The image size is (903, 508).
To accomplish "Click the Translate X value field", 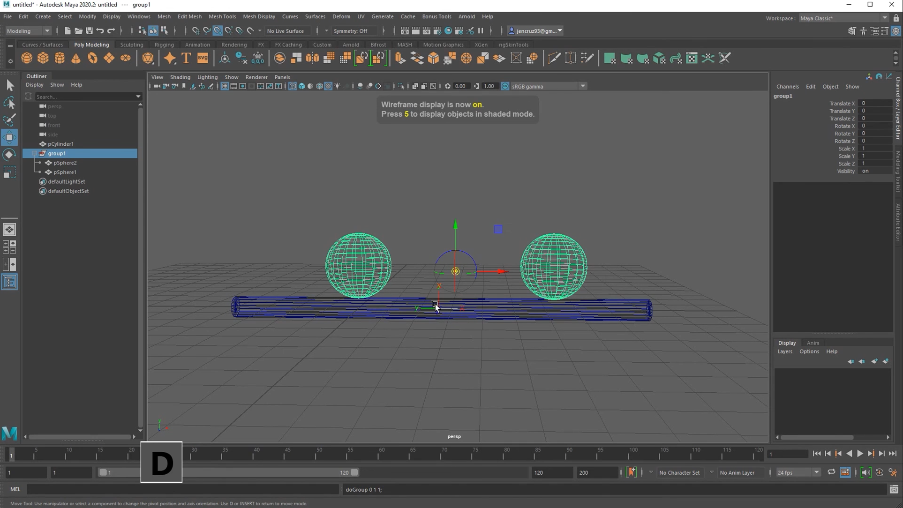I will (875, 103).
